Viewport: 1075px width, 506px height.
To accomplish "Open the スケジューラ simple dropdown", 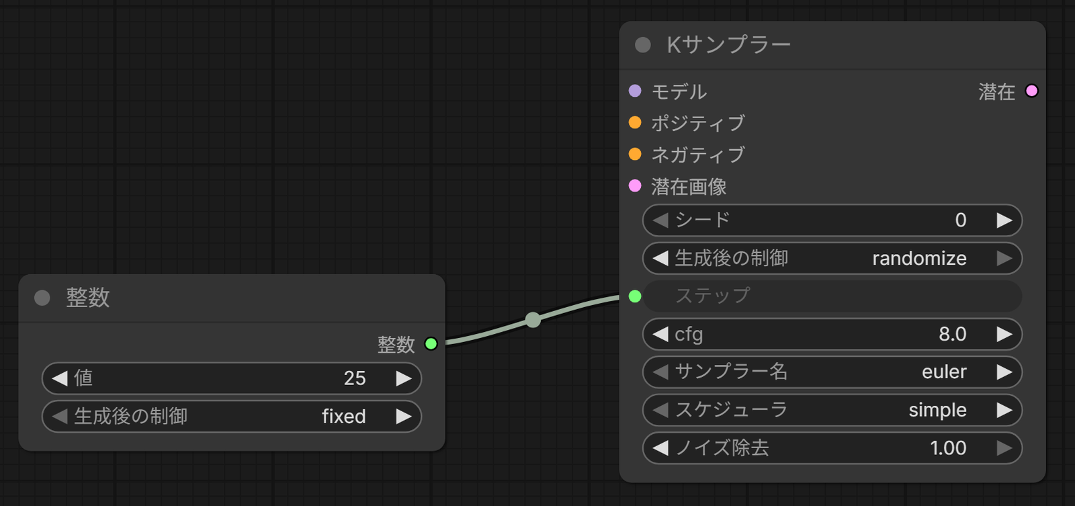I will click(x=832, y=410).
